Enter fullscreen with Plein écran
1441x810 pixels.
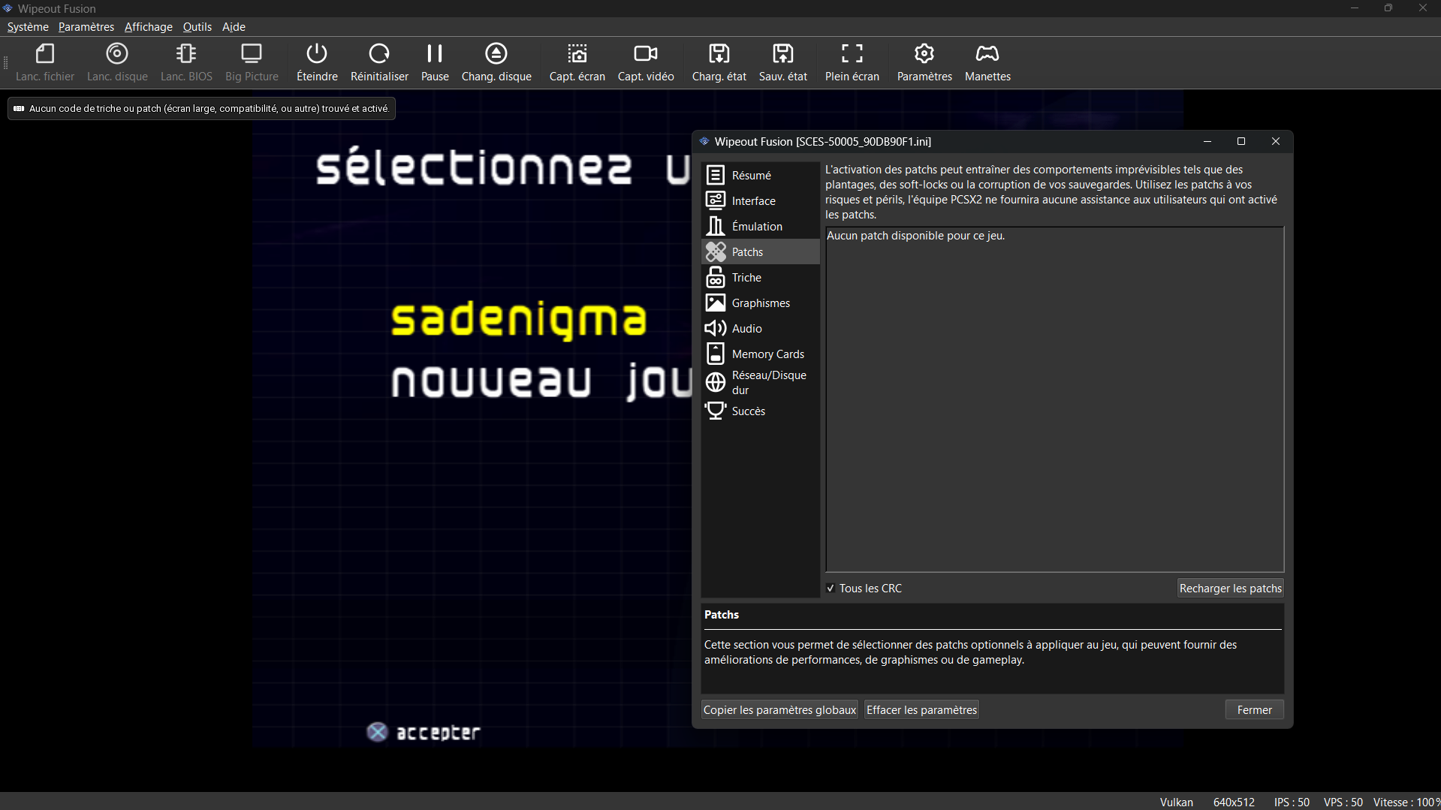point(852,62)
